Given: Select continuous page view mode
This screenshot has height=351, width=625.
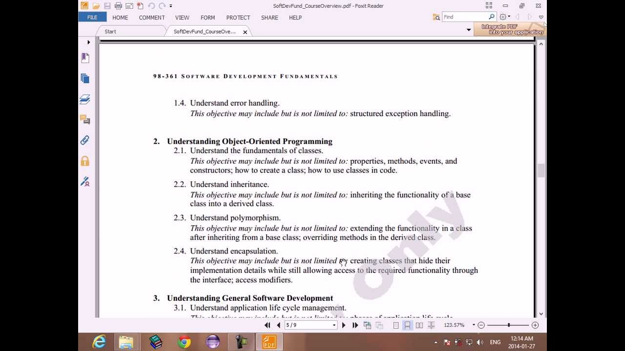Looking at the screenshot, I should click(407, 325).
